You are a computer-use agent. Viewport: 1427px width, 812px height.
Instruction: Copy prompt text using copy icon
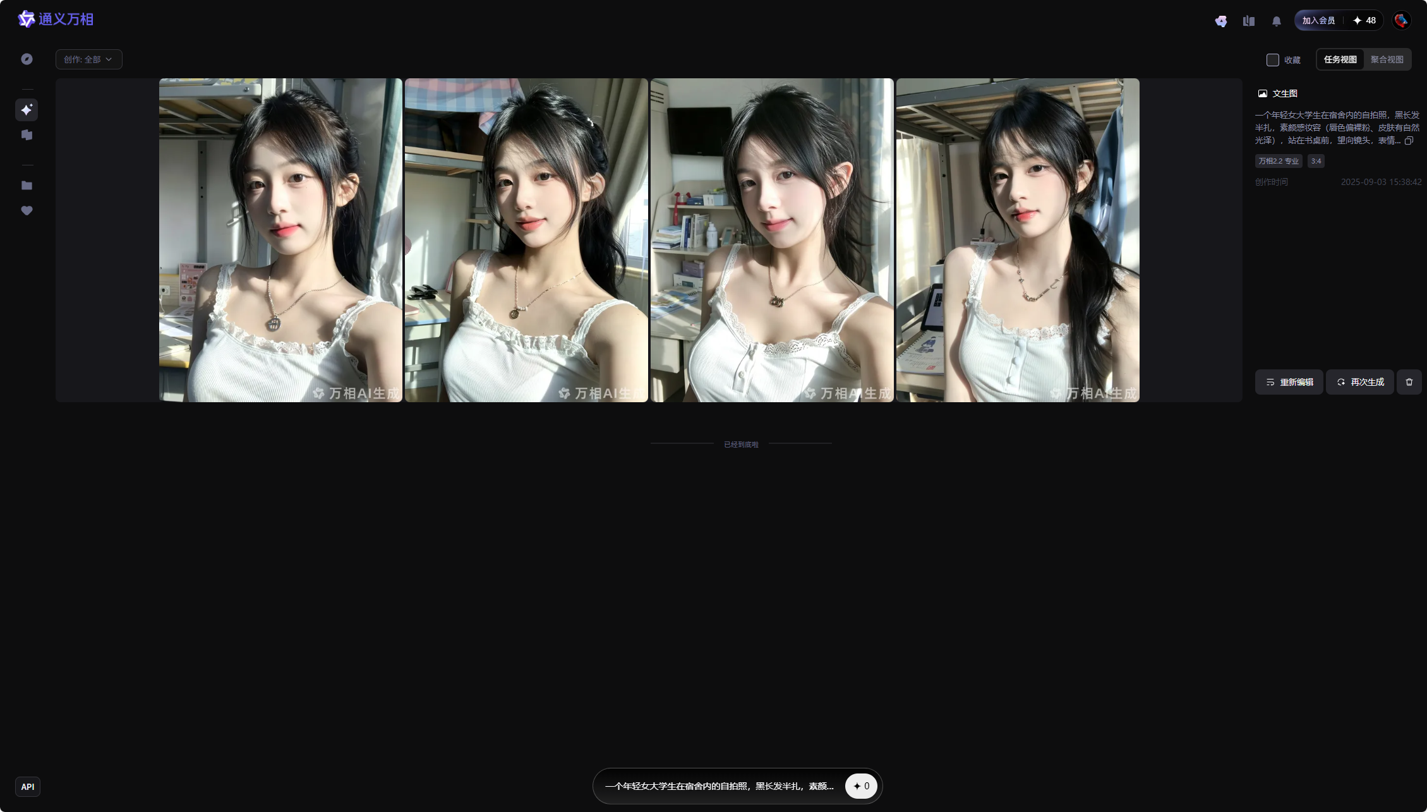1409,141
